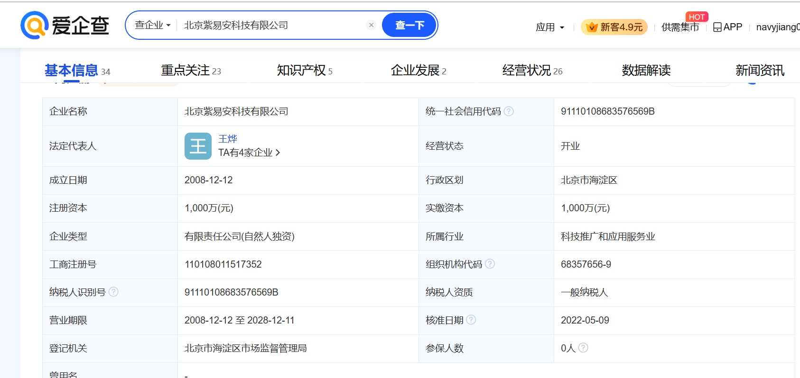Image resolution: width=800 pixels, height=378 pixels.
Task: Select the founding date 2008-12-12
Action: pos(209,180)
